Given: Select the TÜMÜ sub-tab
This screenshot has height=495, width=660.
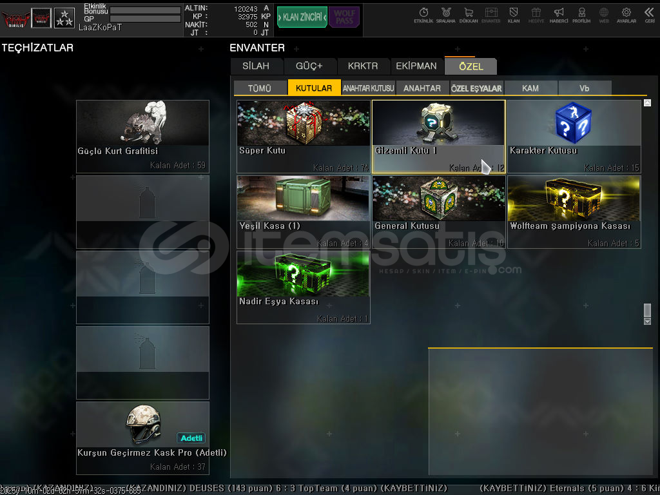Looking at the screenshot, I should point(260,88).
